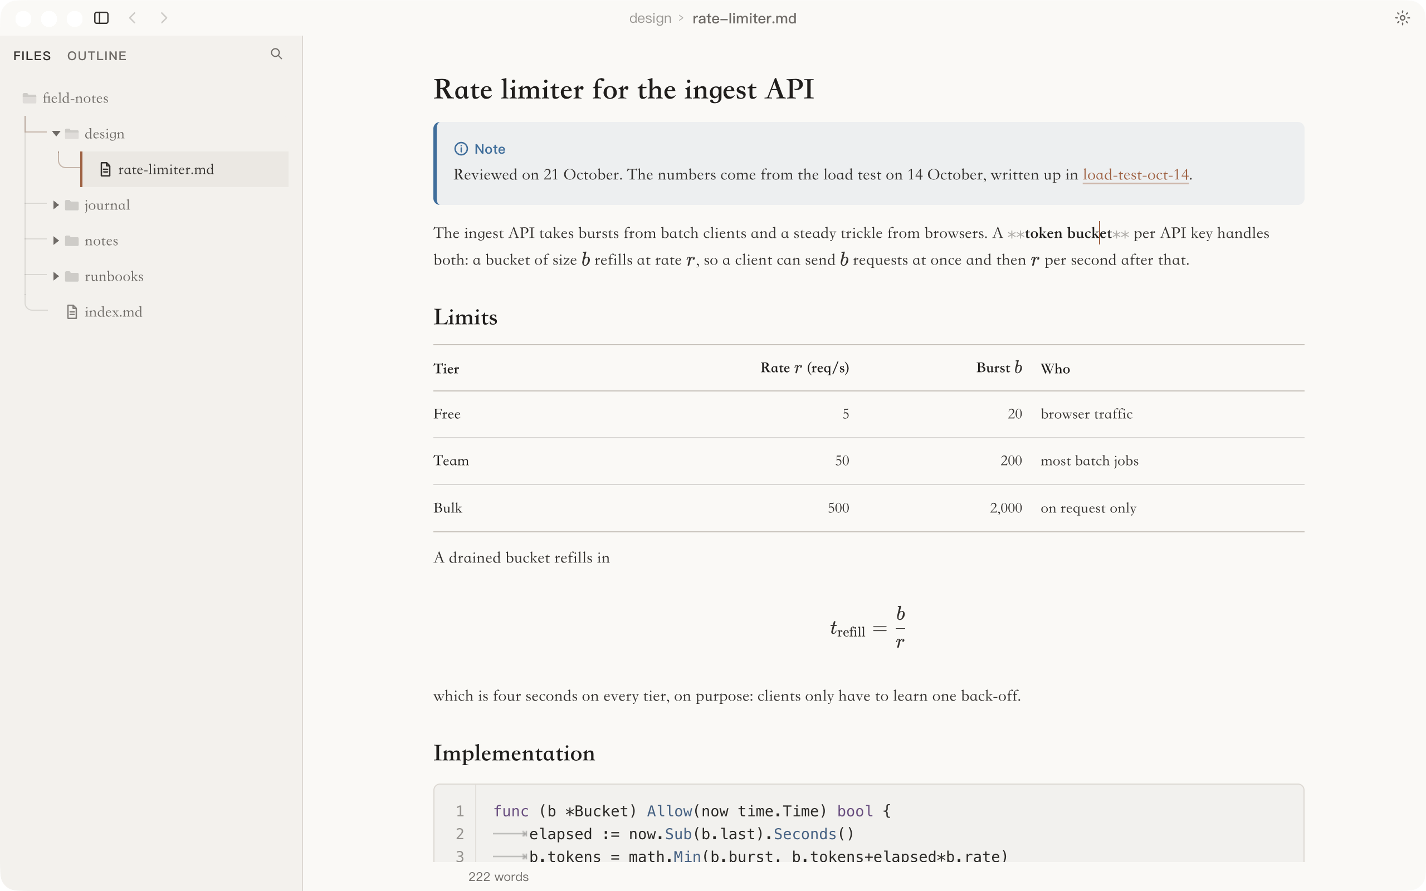Click the 2,000 burst value
The width and height of the screenshot is (1426, 891).
tap(1006, 508)
